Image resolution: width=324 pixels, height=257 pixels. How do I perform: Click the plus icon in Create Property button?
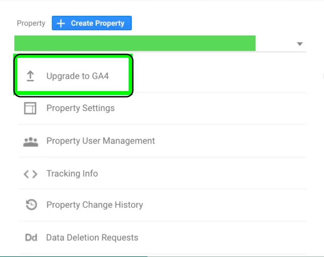click(61, 23)
